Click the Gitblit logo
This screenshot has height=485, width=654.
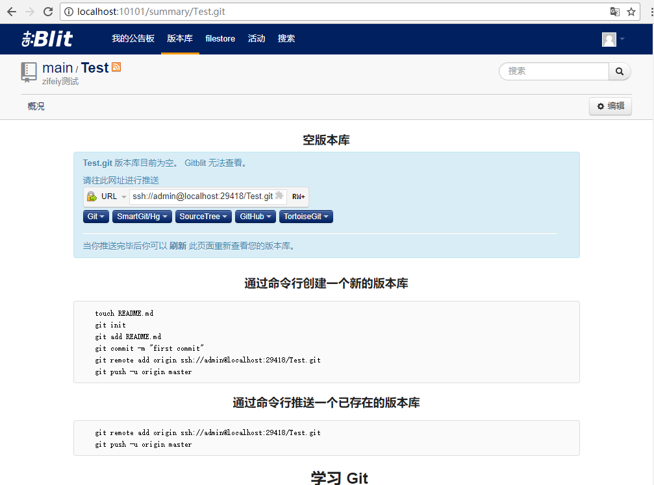click(47, 39)
